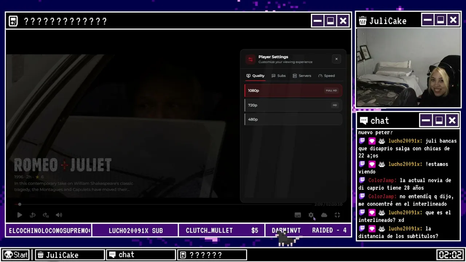Maximize the ????????????? video window

click(331, 21)
